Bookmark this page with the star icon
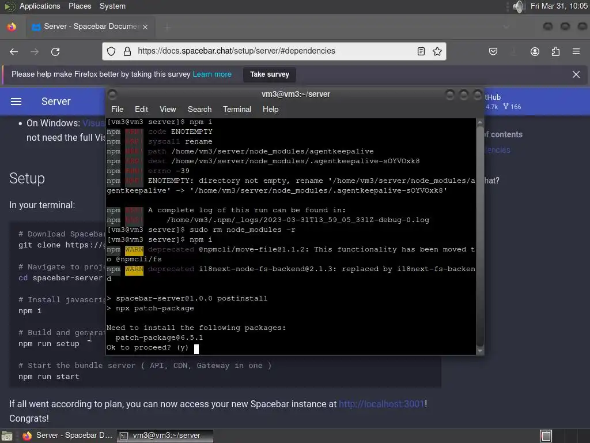 pos(437,51)
